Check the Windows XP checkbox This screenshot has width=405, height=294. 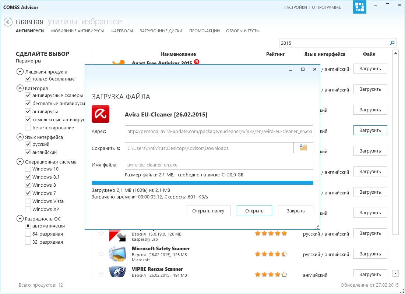(28, 209)
